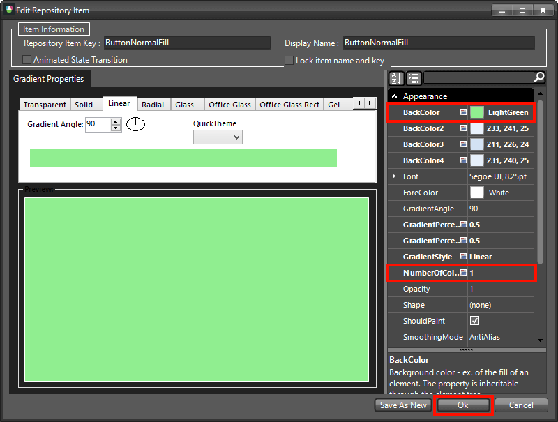The height and width of the screenshot is (422, 558).
Task: Switch to the Radial gradient tab
Action: tap(153, 103)
